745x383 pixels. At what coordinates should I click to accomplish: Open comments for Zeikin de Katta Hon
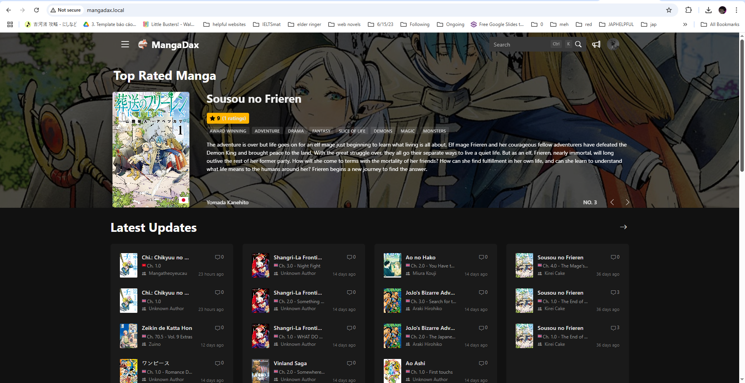click(x=220, y=328)
